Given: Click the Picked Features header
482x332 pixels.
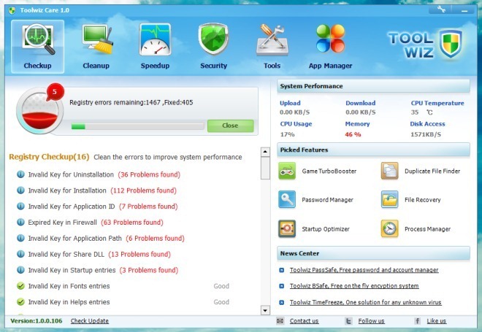Looking at the screenshot, I should [x=373, y=150].
